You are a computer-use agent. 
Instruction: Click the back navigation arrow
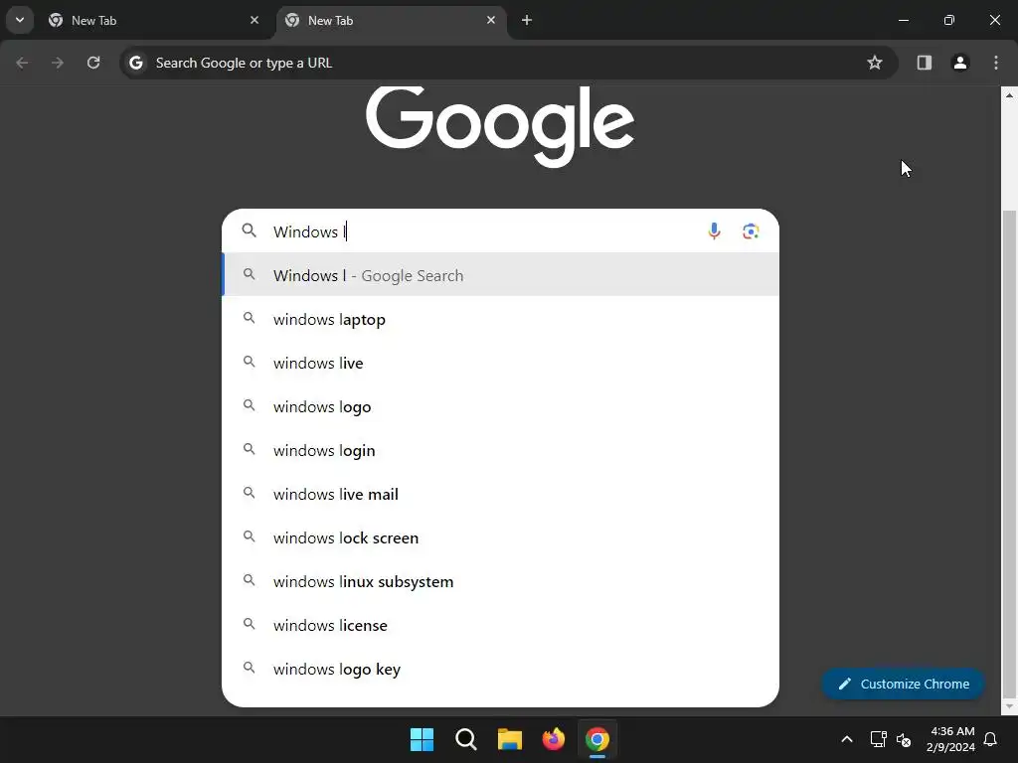click(22, 63)
